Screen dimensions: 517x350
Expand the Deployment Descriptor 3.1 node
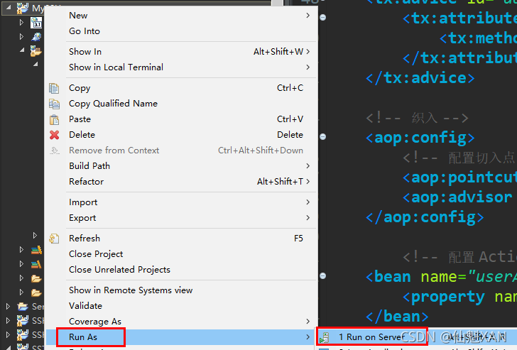[x=21, y=23]
